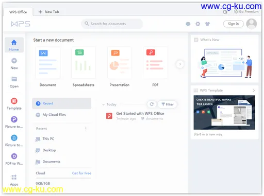
Task: Open the Home sidebar item
Action: (x=14, y=45)
